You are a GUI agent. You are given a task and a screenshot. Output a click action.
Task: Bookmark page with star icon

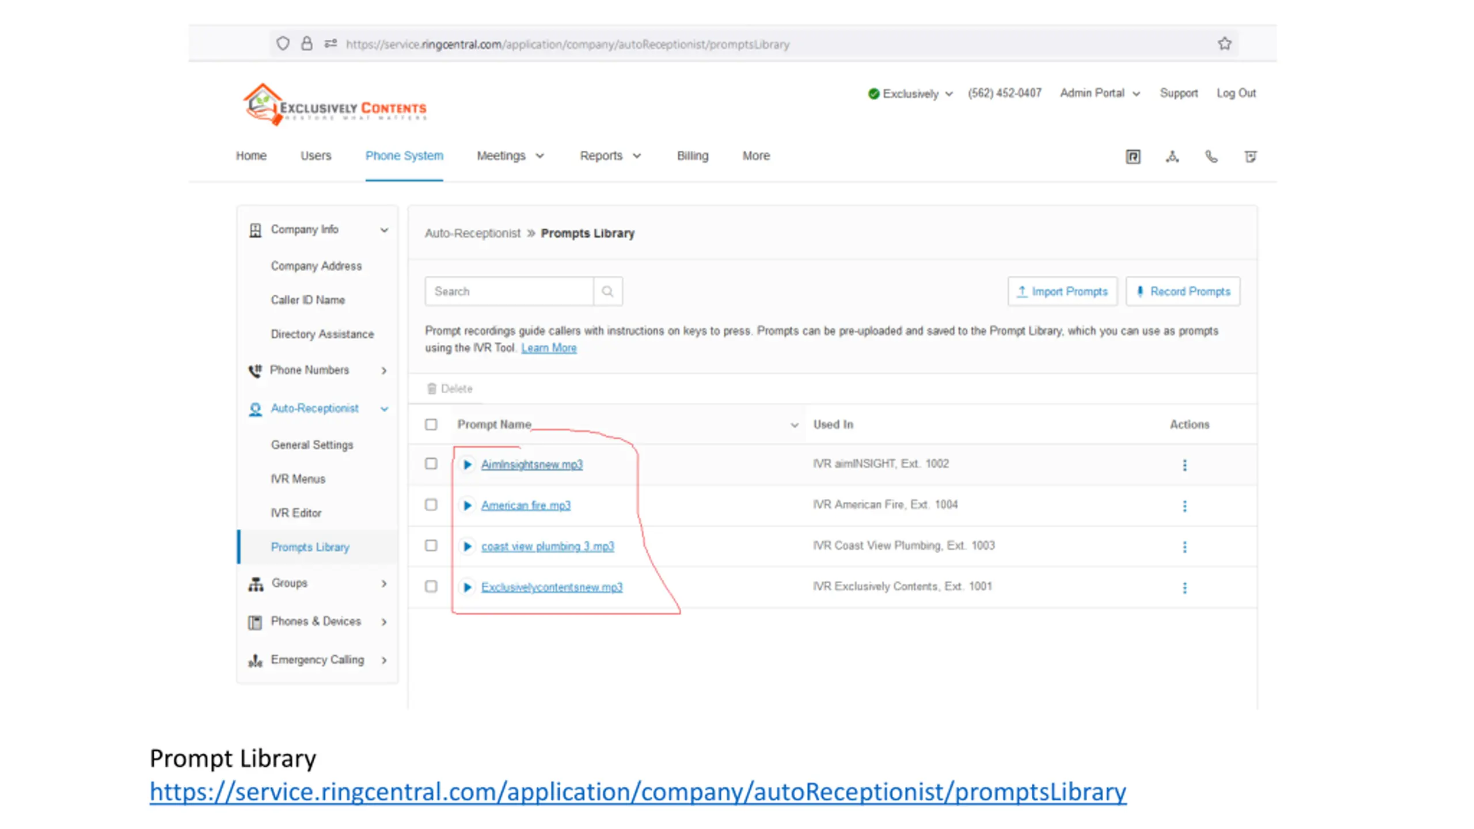(x=1224, y=44)
